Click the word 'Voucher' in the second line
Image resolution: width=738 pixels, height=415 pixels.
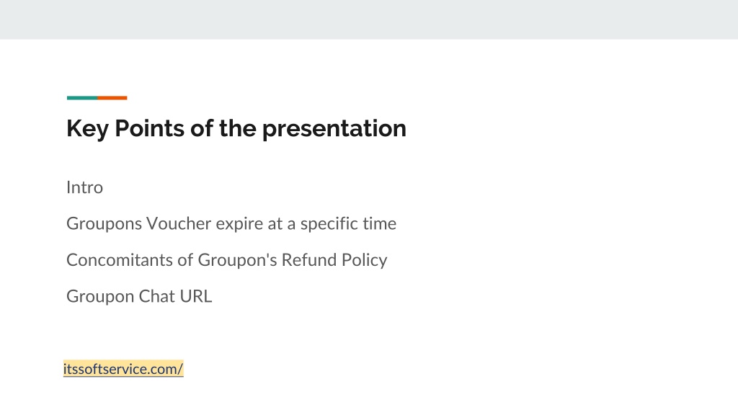(179, 223)
